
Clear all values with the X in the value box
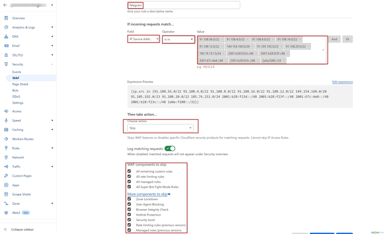point(323,50)
